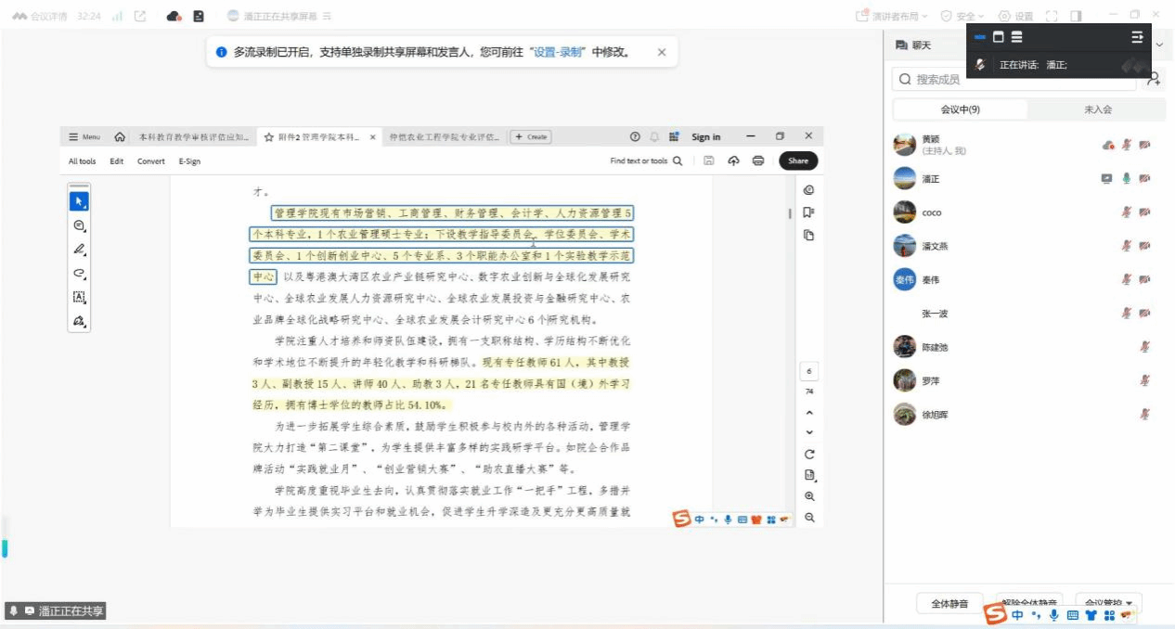This screenshot has height=629, width=1175.
Task: Open the bookmarks panel in Acrobat's right rail
Action: pyautogui.click(x=809, y=212)
